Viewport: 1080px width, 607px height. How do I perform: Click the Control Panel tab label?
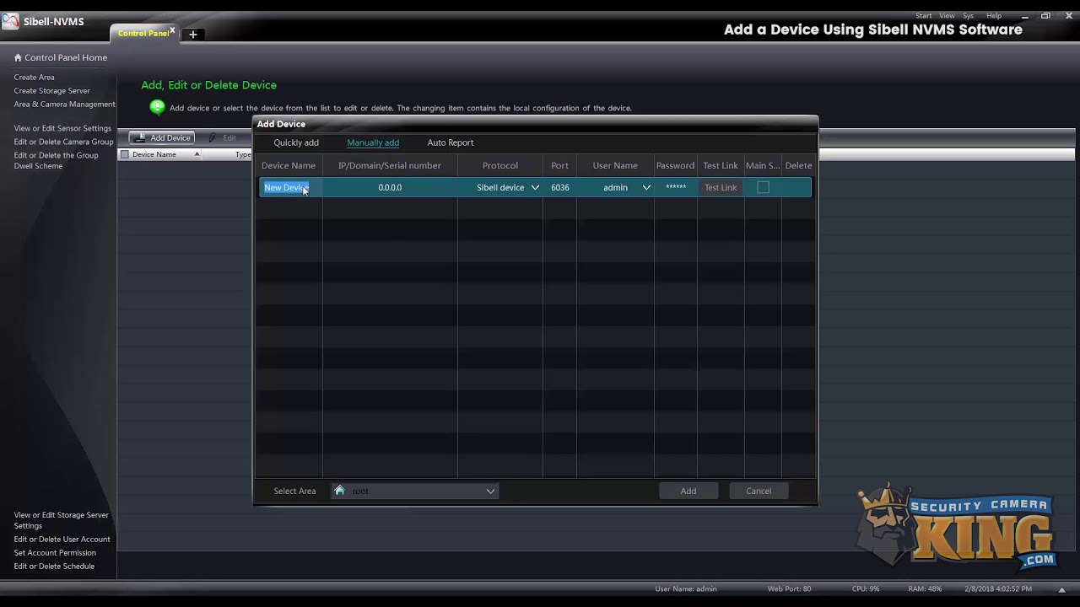coord(142,34)
